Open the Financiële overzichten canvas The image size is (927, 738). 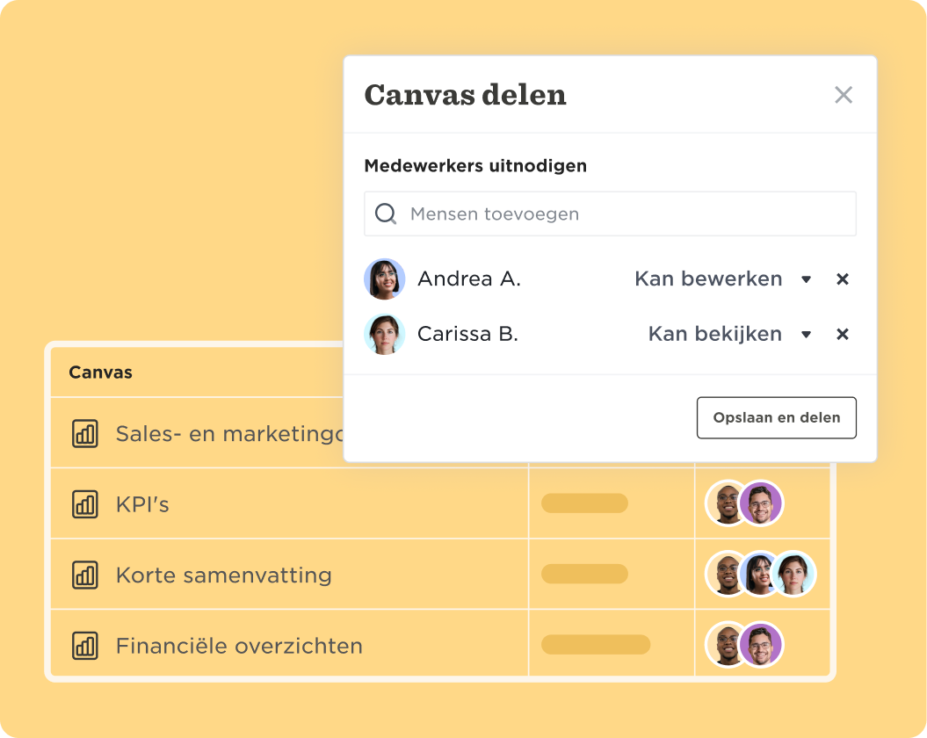tap(239, 646)
